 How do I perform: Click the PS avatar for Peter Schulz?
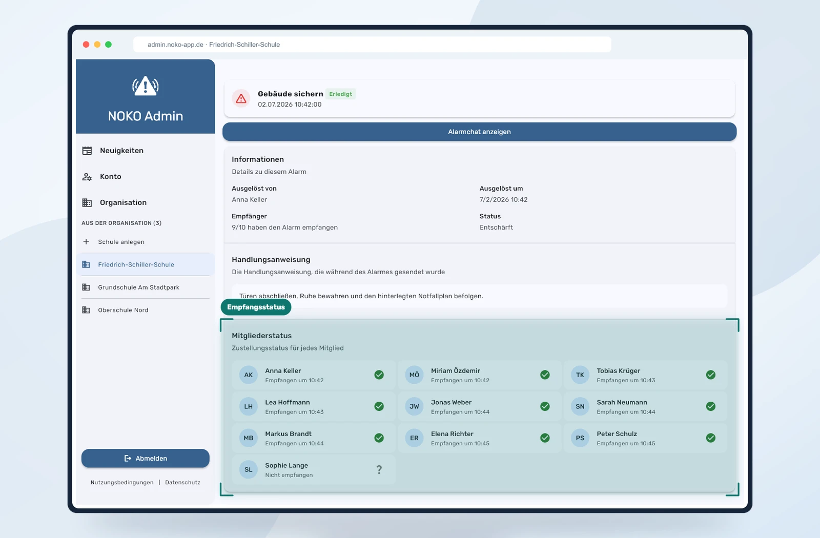coord(580,438)
